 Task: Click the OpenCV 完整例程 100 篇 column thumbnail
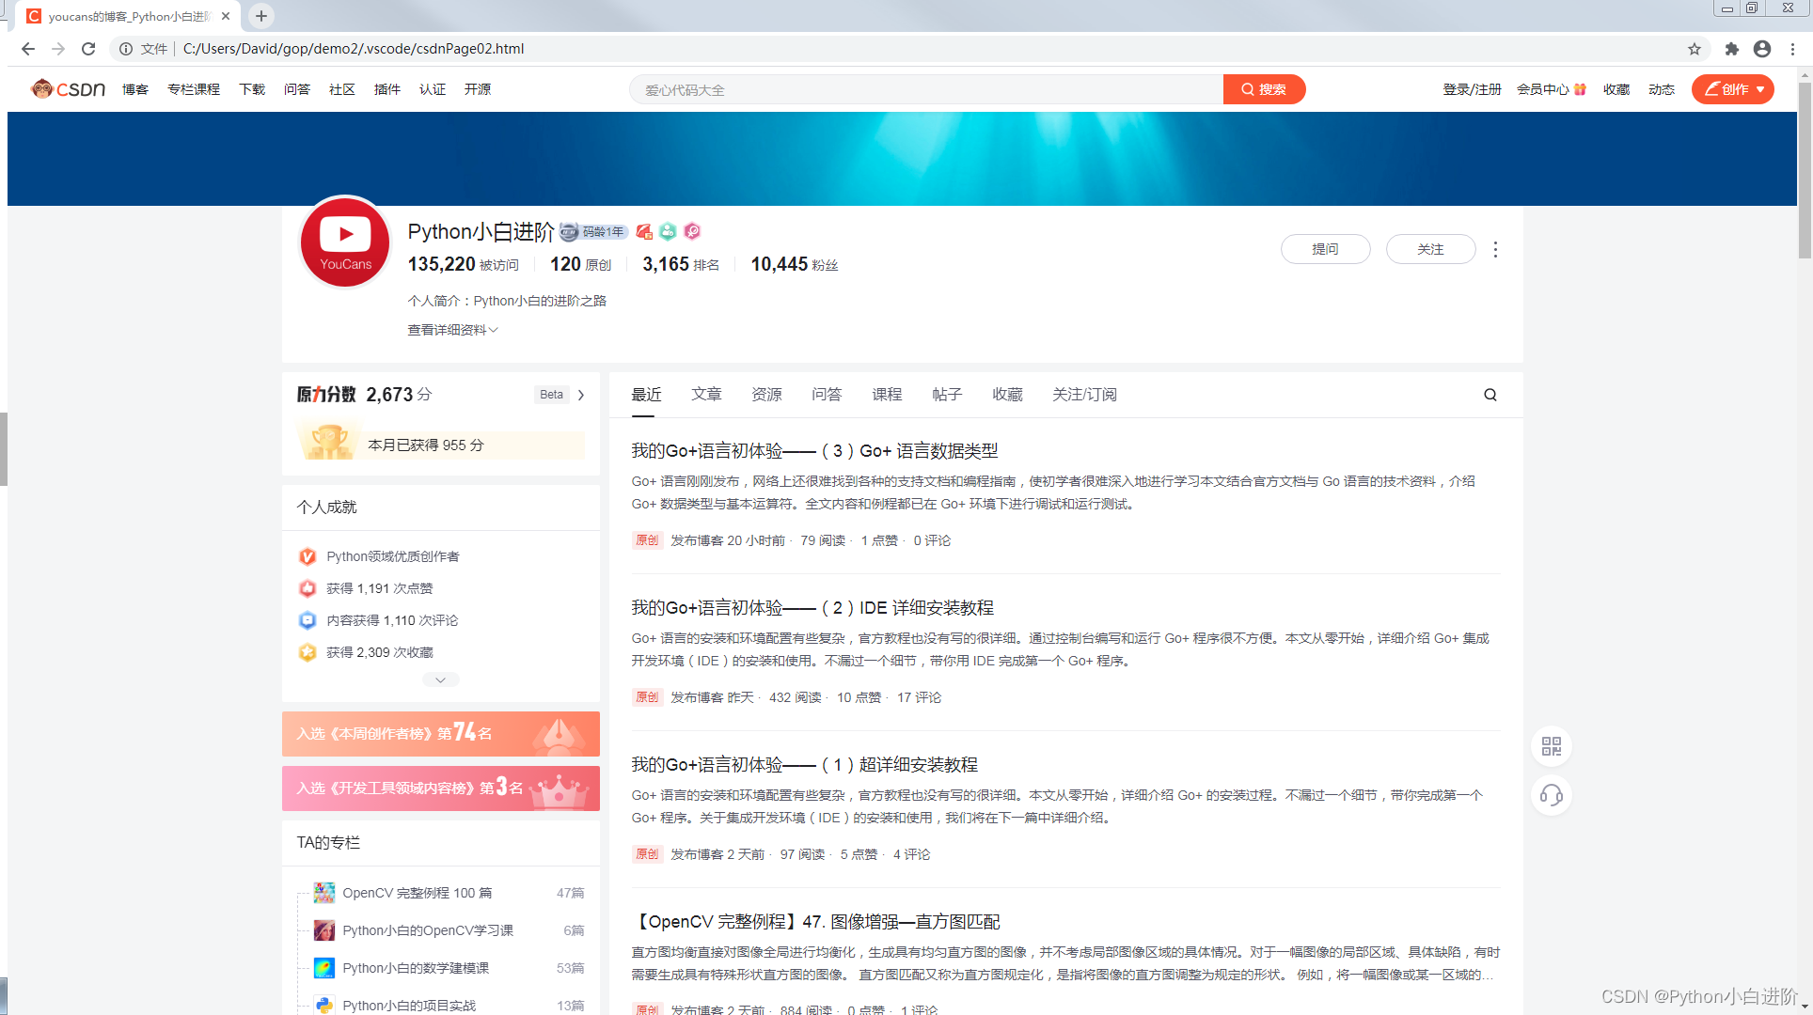323,892
